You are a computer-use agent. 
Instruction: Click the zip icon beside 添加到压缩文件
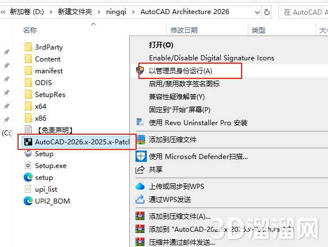coord(141,139)
